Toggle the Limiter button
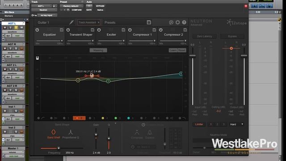Image resolution: width=286 pixels, height=161 pixels. [x=199, y=124]
